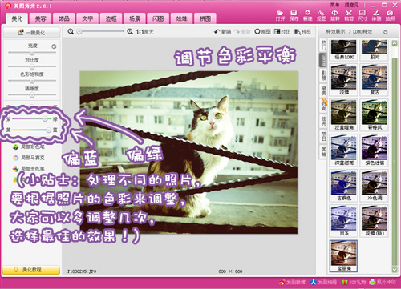The image size is (401, 289).
Task: Click the 打开 (Open) toolbar icon
Action: pyautogui.click(x=280, y=15)
